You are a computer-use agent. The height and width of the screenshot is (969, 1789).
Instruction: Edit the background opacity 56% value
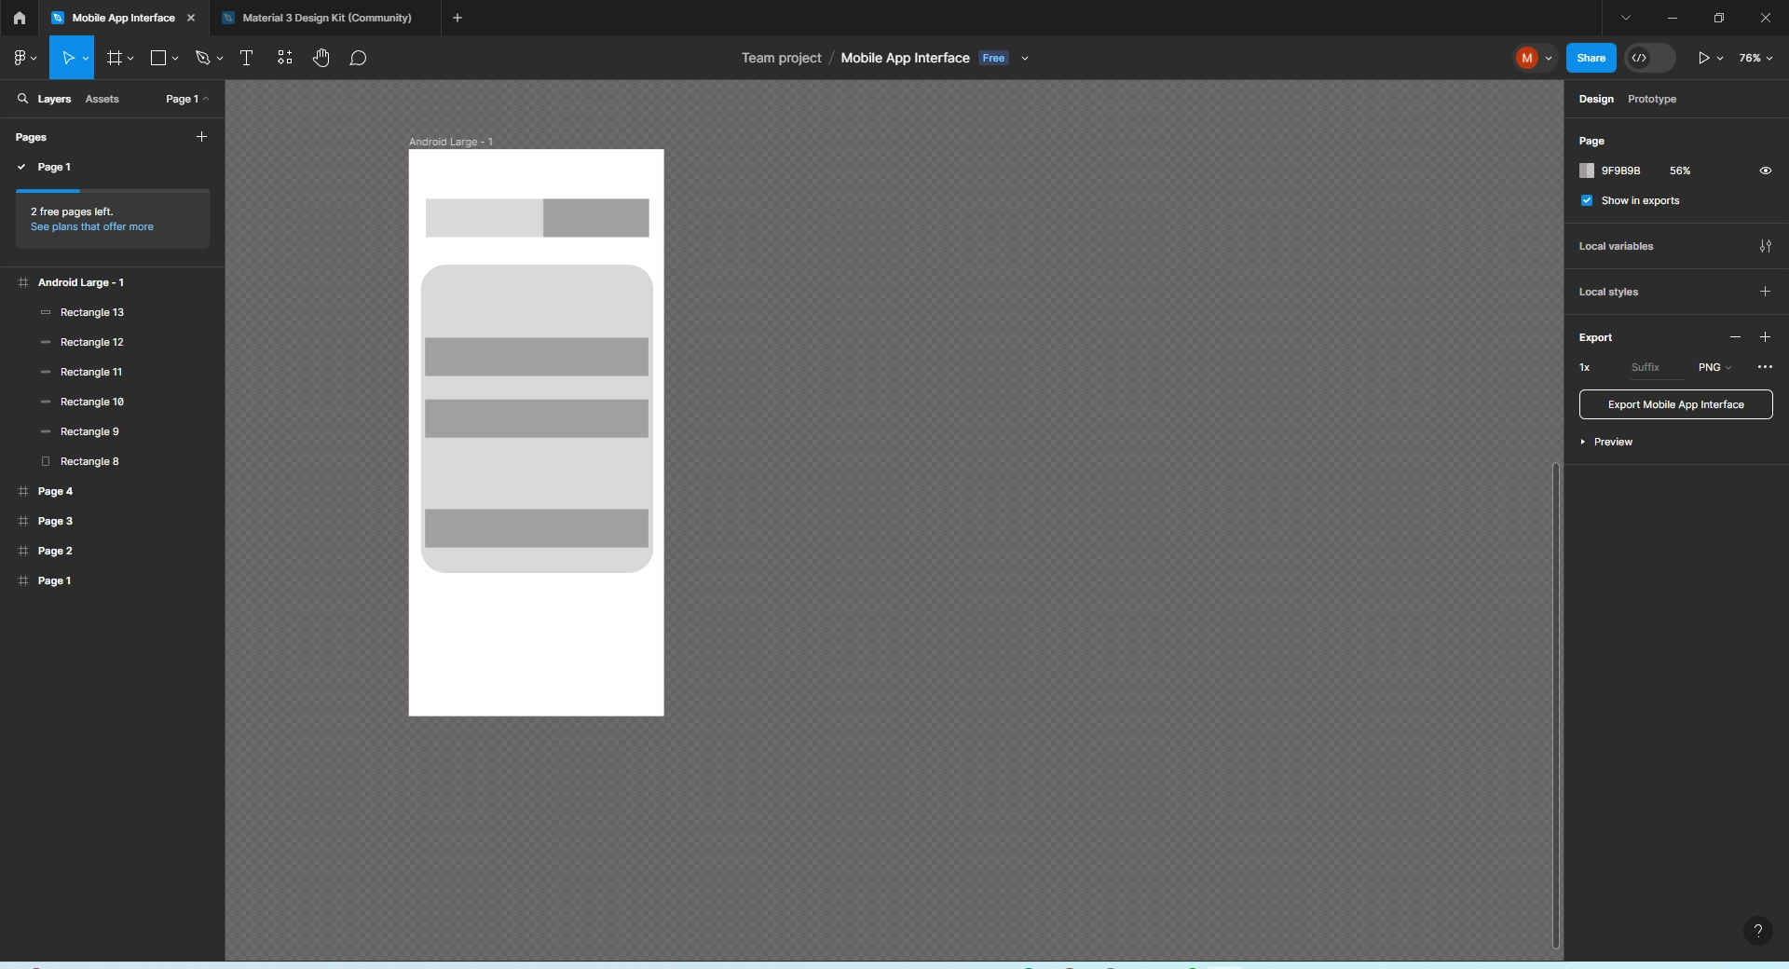(1679, 171)
